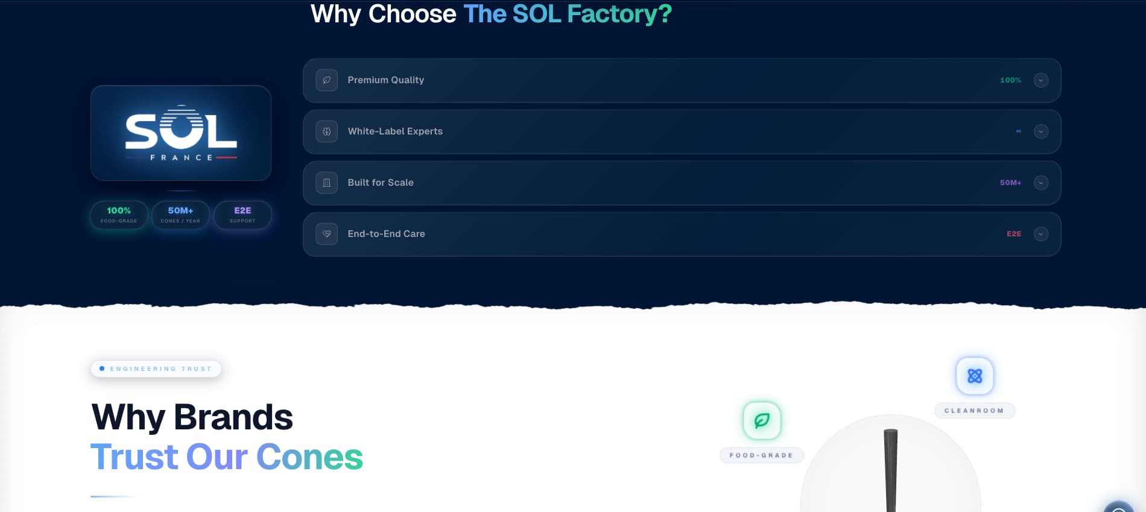The image size is (1146, 512).
Task: Click the leaf icon beside Premium Quality
Action: pyautogui.click(x=326, y=80)
